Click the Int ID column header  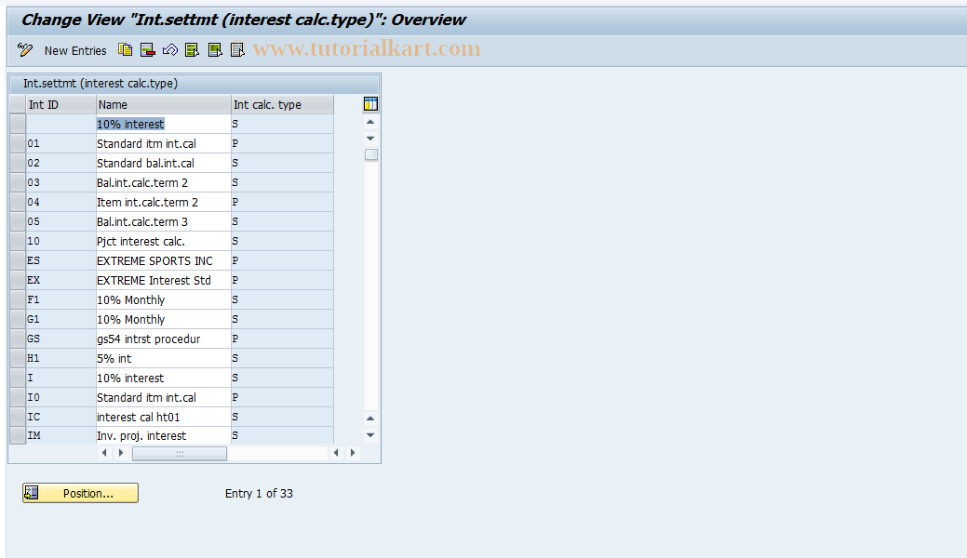(x=61, y=104)
